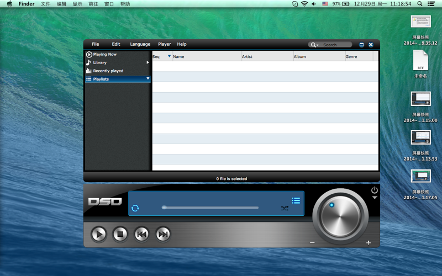Image resolution: width=442 pixels, height=276 pixels.
Task: Open the Finder menu in the menu bar
Action: coord(27,4)
